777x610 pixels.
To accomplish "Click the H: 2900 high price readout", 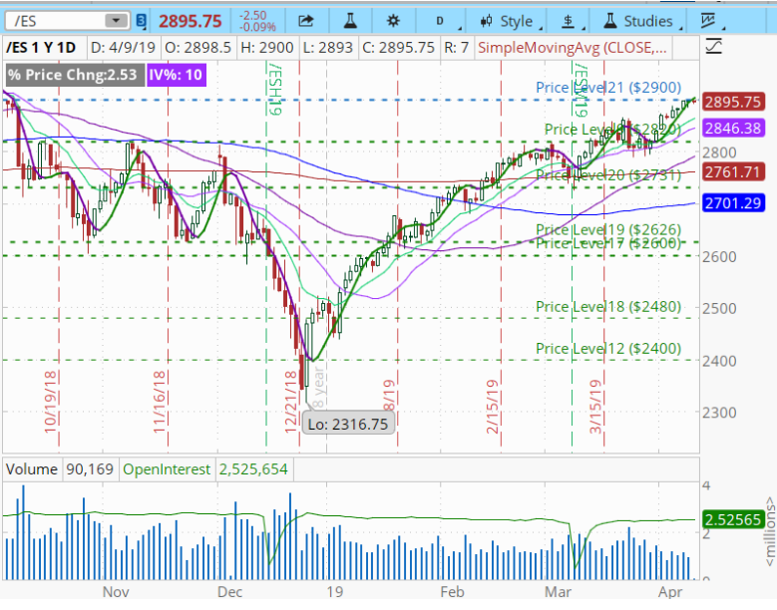I will [x=267, y=48].
